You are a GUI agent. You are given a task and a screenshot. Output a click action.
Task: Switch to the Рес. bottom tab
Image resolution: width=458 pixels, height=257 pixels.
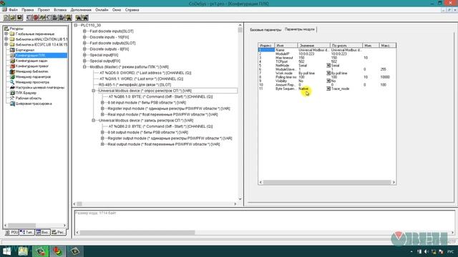(58, 232)
